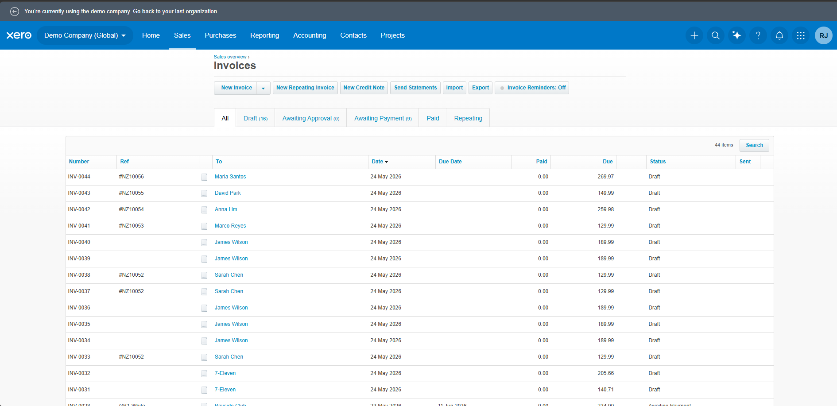The height and width of the screenshot is (406, 837).
Task: Open the Maria Santos contact link
Action: pyautogui.click(x=230, y=177)
